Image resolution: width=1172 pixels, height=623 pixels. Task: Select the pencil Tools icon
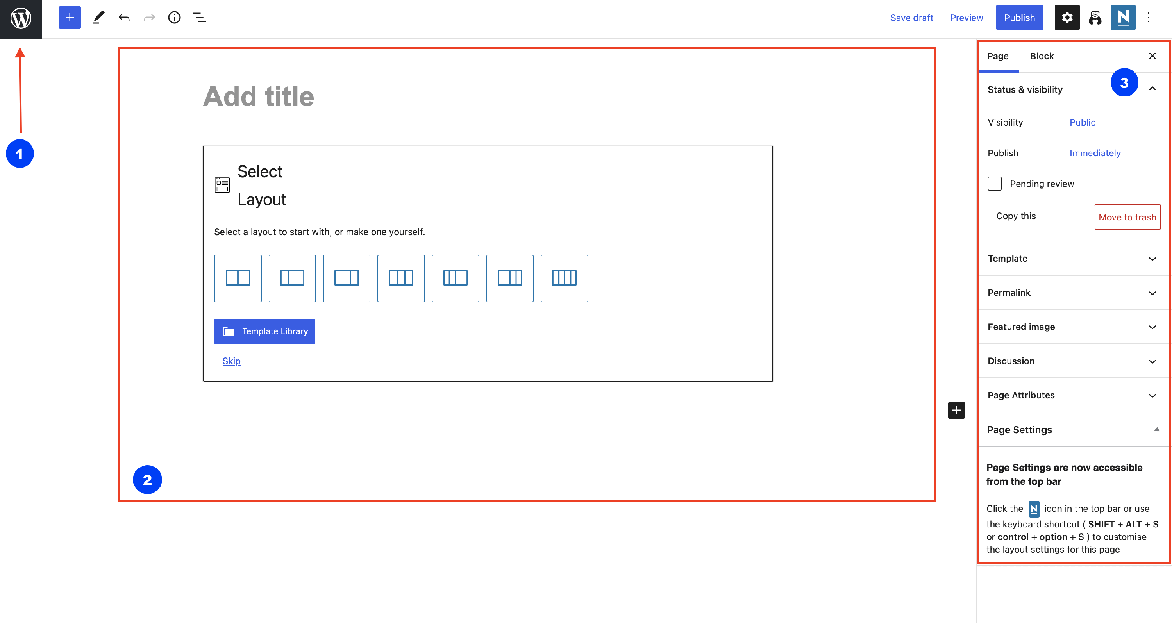99,18
